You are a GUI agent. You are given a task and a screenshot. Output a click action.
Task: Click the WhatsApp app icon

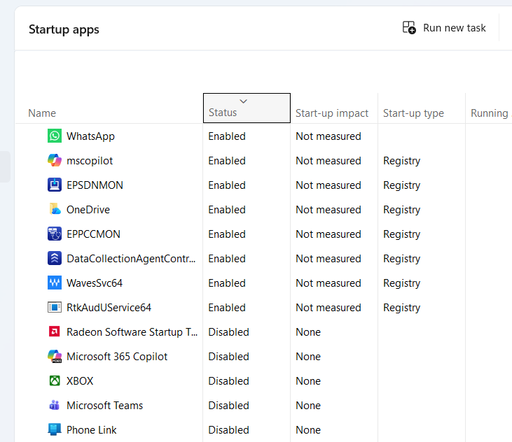point(55,136)
